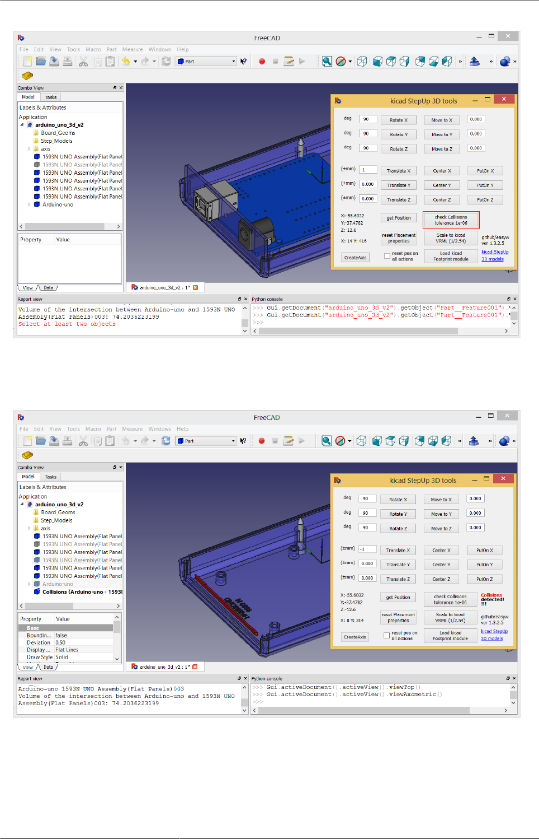Set axonometric view in upper FreeCAD window
Screen dimensions: 539x839
pyautogui.click(x=362, y=62)
